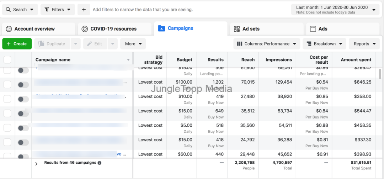Viewport: 384px width, 179px height.
Task: Switch to the Account overview tab
Action: click(34, 29)
